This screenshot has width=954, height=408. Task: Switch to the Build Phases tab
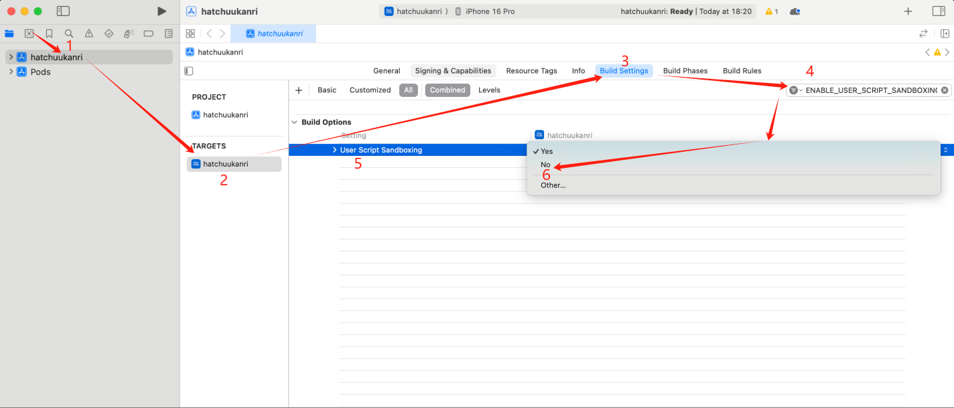(685, 71)
